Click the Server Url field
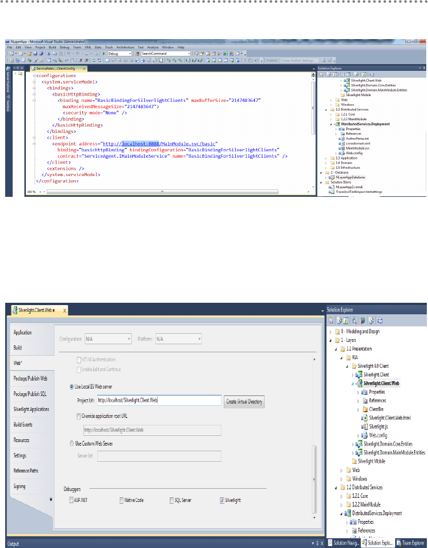The width and height of the screenshot is (428, 548). pyautogui.click(x=159, y=456)
